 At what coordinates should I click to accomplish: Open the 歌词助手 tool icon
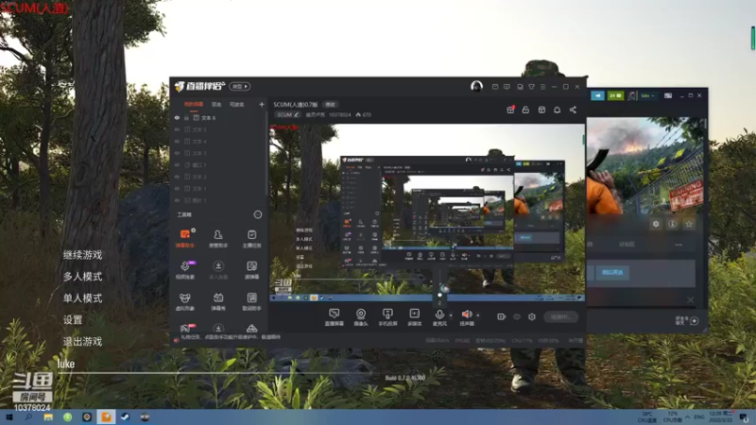(x=251, y=301)
